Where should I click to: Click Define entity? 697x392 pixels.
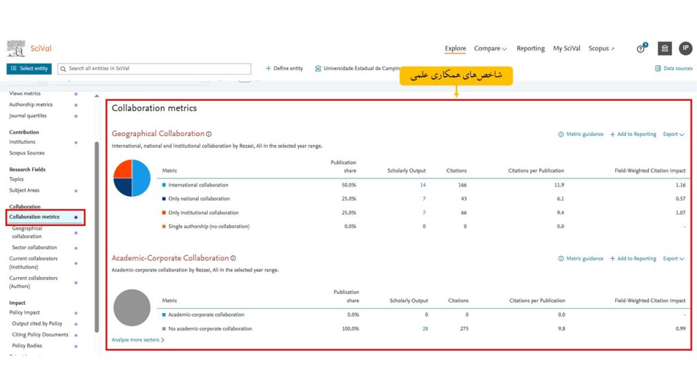[x=284, y=69]
